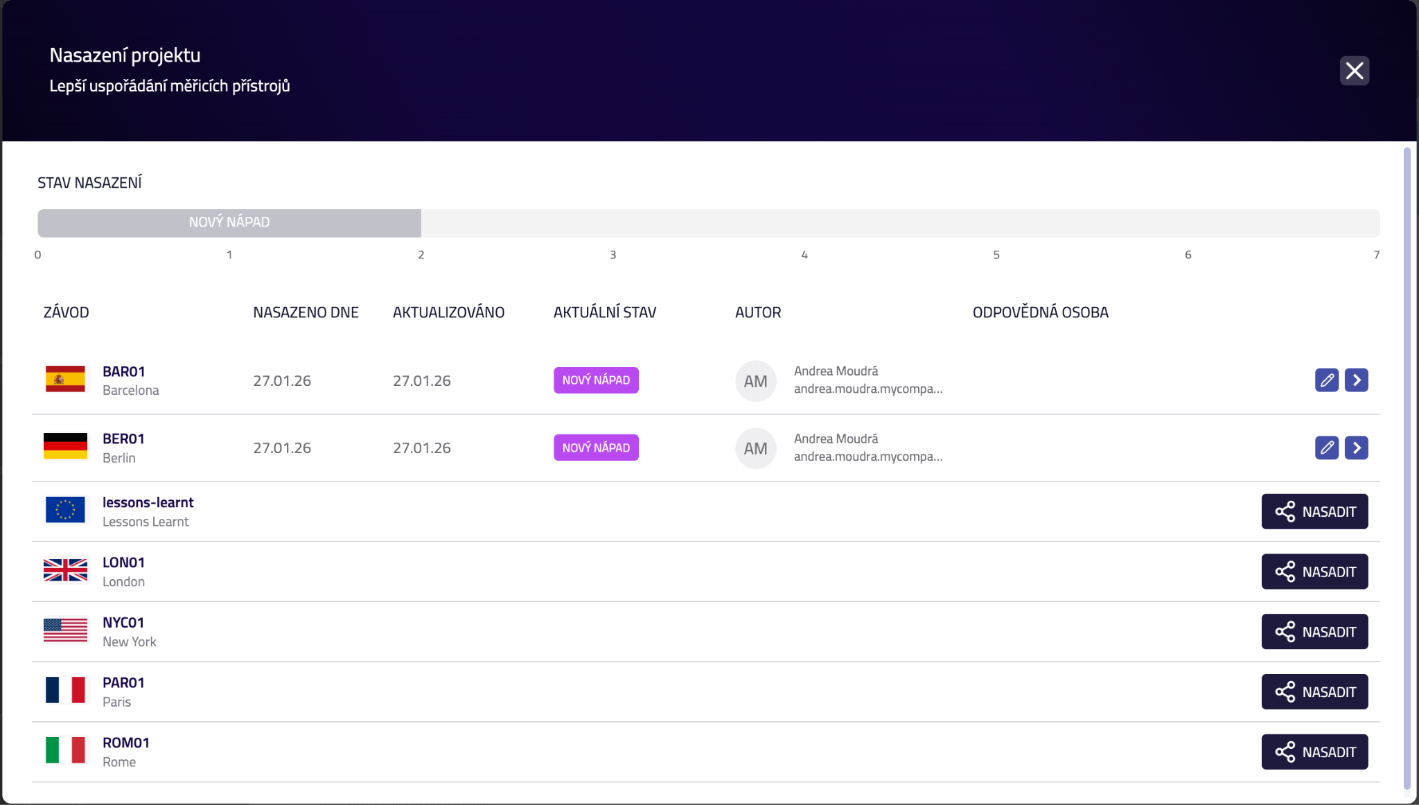Click the EU flag for Lessons Learnt
The image size is (1419, 805).
coord(65,510)
